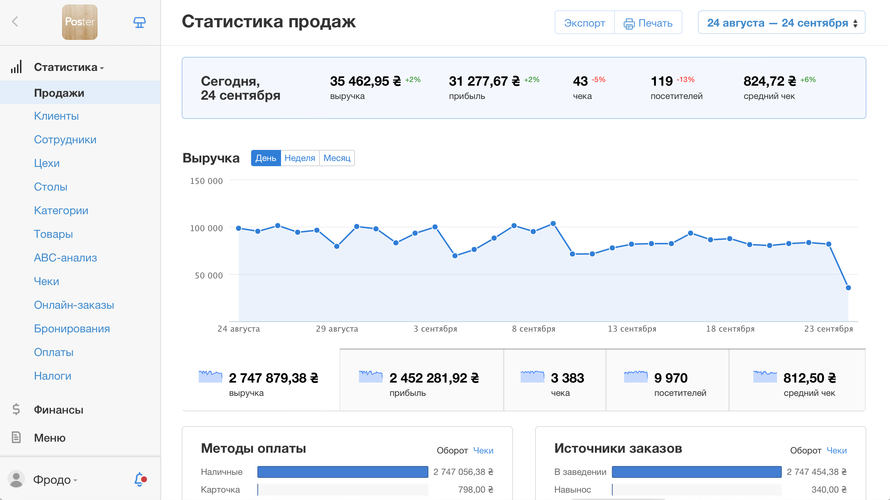Click the Finances dollar icon

point(16,409)
